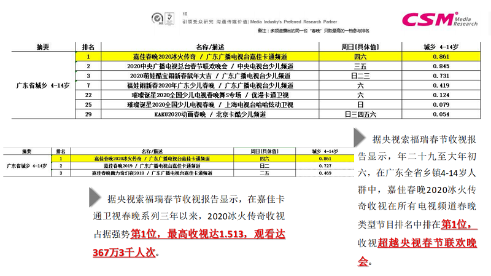This screenshot has width=491, height=276.
Task: Click the line '六，在广东全省乡镇4-14岁人'
Action: click(417, 173)
